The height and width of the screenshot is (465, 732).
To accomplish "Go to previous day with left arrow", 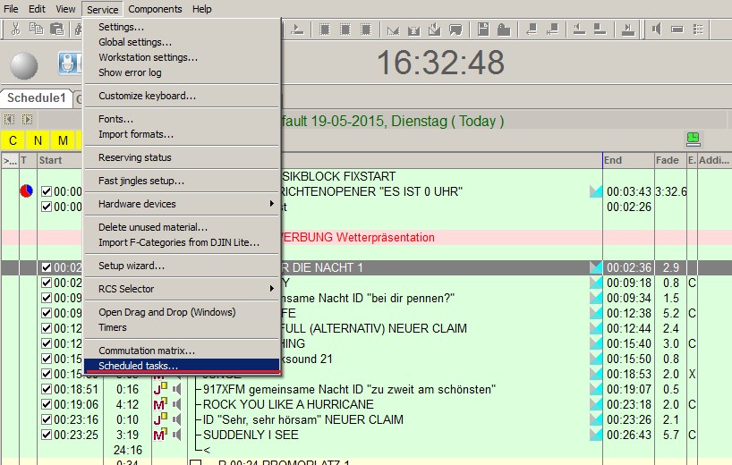I will click(9, 120).
